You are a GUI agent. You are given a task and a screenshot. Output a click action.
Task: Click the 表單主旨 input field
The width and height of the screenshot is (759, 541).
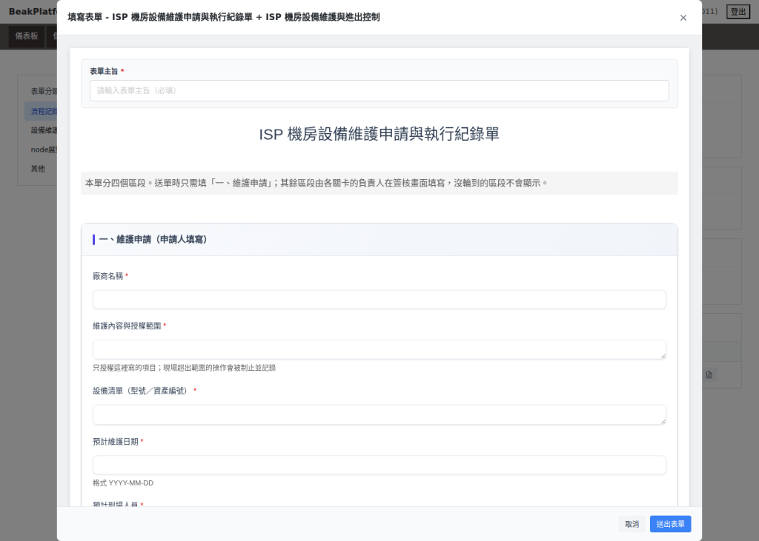tap(379, 91)
